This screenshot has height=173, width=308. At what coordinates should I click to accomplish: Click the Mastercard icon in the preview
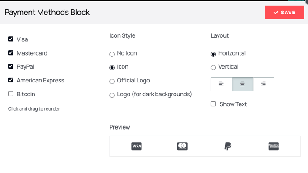coord(182,146)
